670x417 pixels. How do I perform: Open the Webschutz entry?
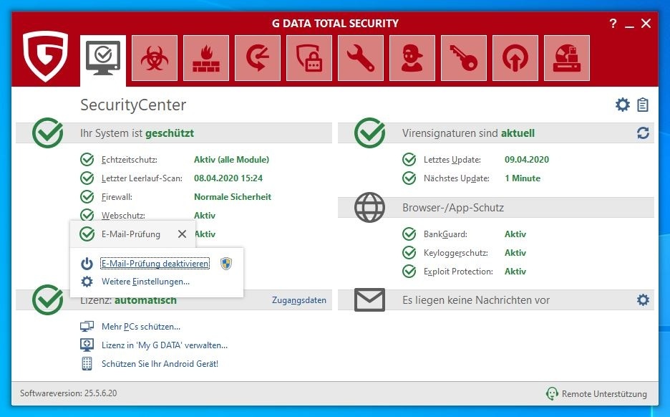coord(123,216)
